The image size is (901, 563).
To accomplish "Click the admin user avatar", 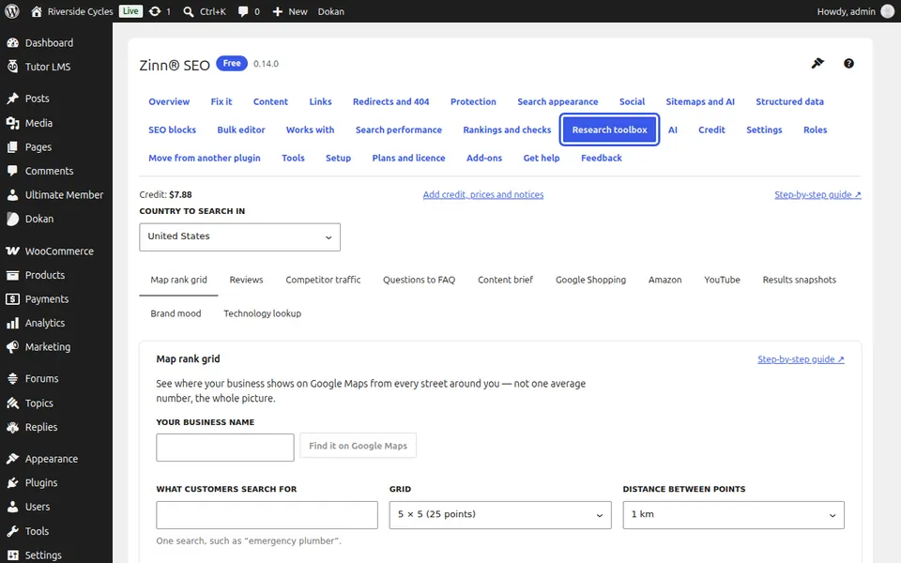I will coord(888,11).
